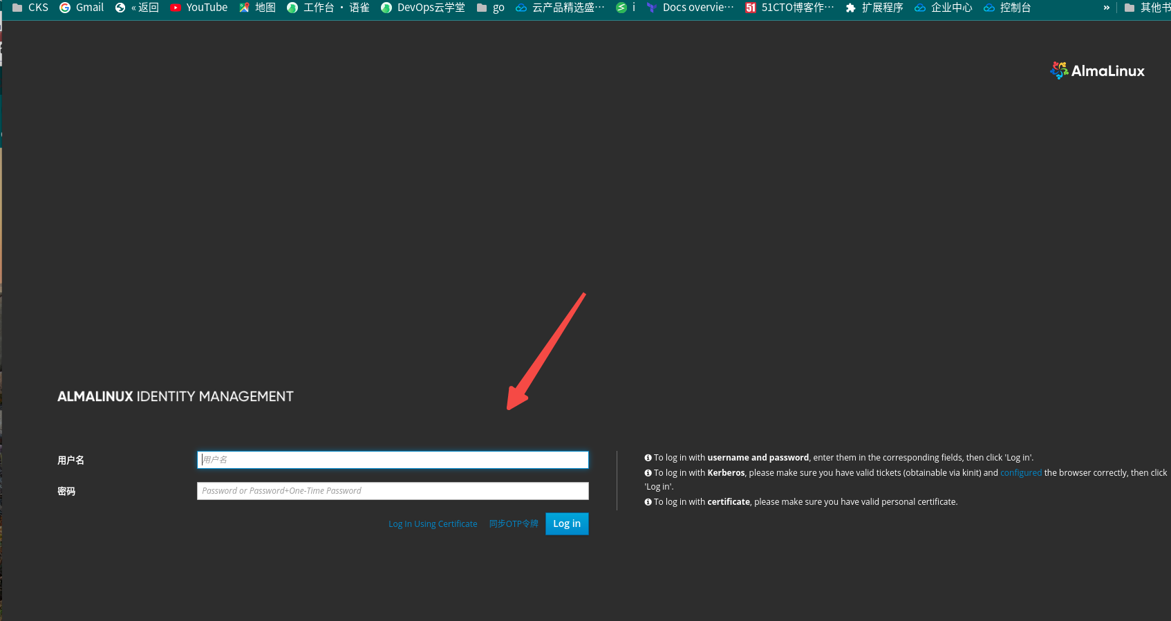The width and height of the screenshot is (1171, 621).
Task: Open the YouTube bookmark
Action: coord(199,8)
